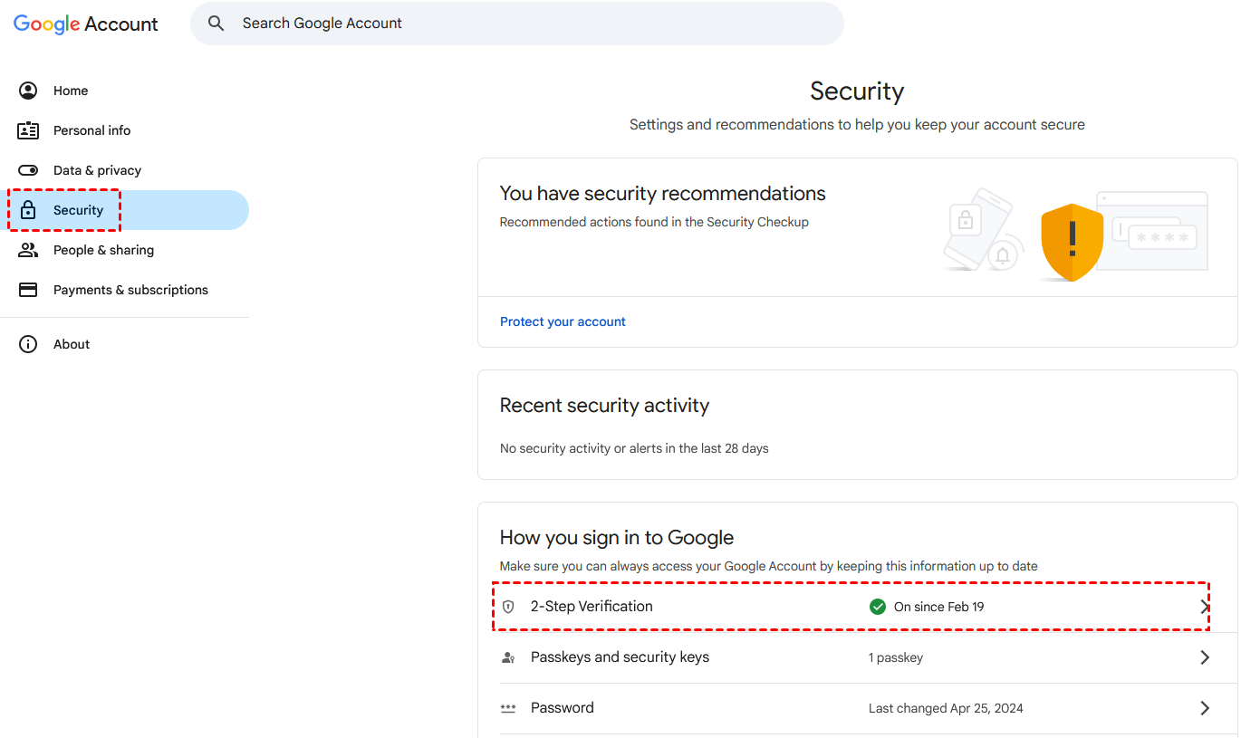Click the green 2-Step Verification status checkmark
Screen dimensions: 1241x738
[x=877, y=607]
